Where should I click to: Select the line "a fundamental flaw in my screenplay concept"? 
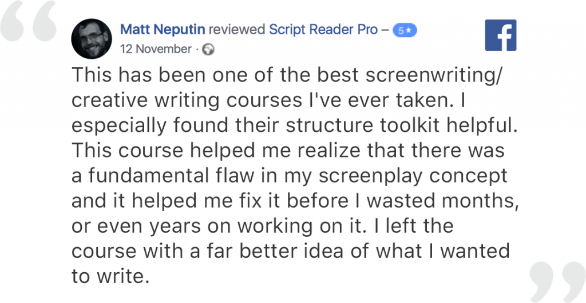(x=290, y=176)
